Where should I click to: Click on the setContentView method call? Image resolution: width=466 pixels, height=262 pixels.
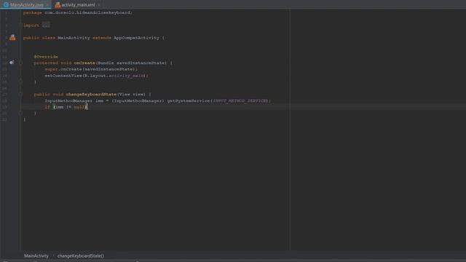click(x=63, y=76)
